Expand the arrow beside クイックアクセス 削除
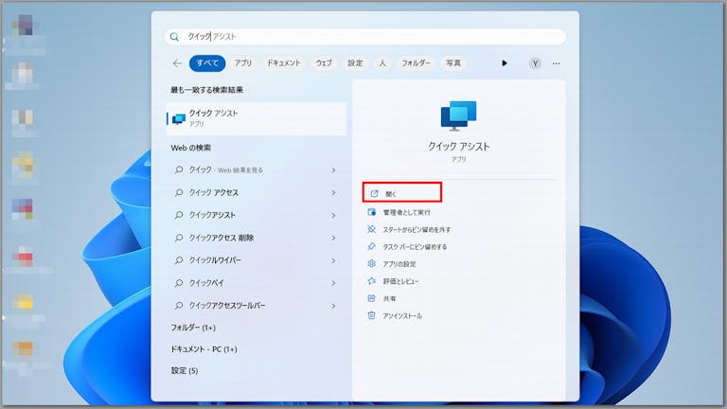Viewport: 727px width, 409px height. click(x=333, y=238)
